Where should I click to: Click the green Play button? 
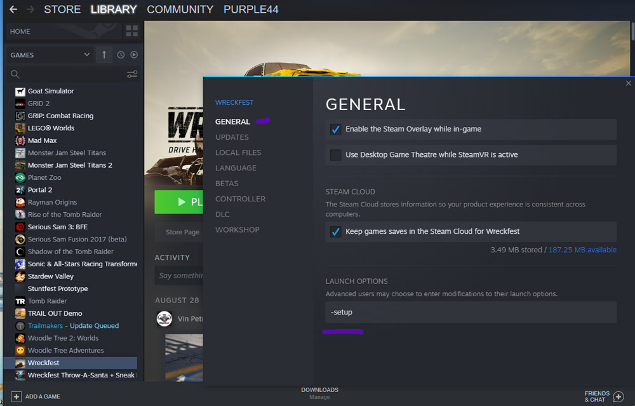coord(178,202)
